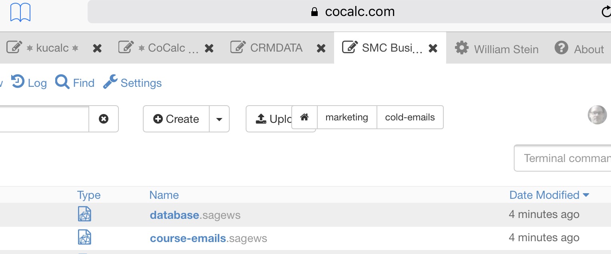The height and width of the screenshot is (254, 611).
Task: Switch to the CRMDATA project tab
Action: (276, 47)
